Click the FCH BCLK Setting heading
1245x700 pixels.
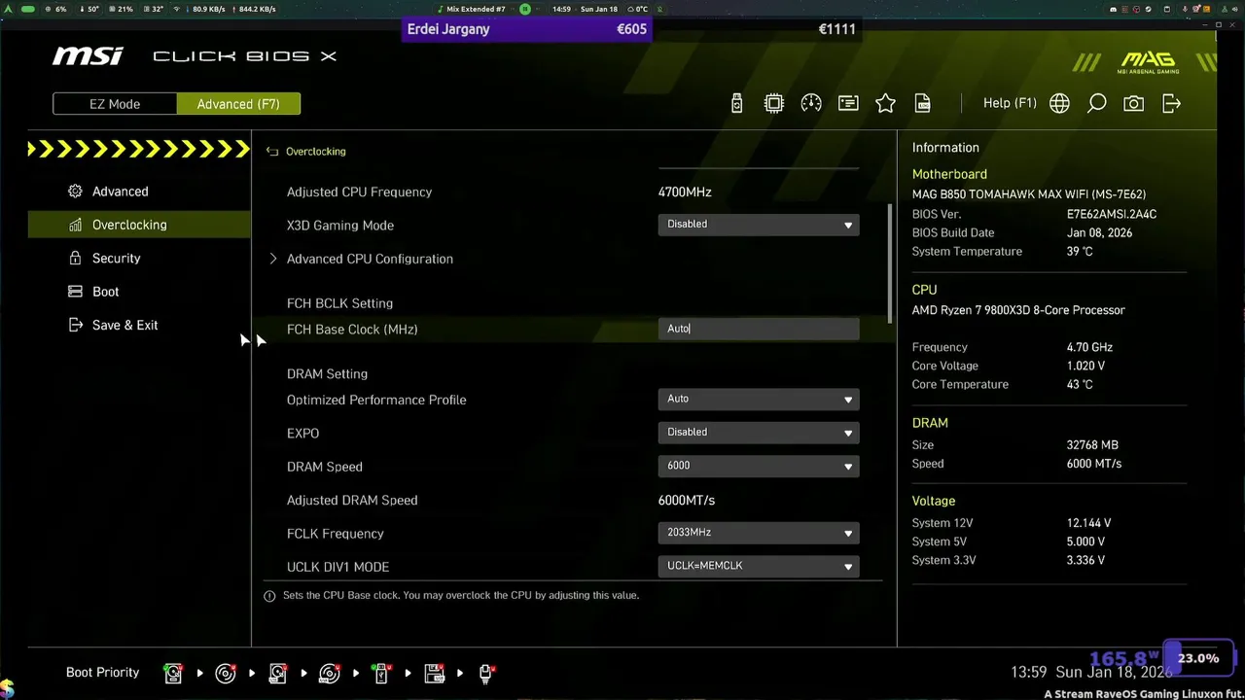point(339,303)
